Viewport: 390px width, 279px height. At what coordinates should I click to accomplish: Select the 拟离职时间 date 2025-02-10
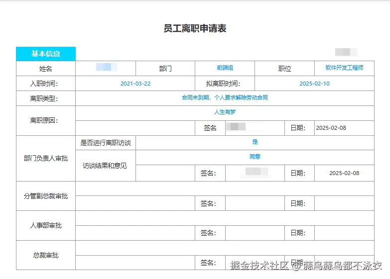(314, 84)
